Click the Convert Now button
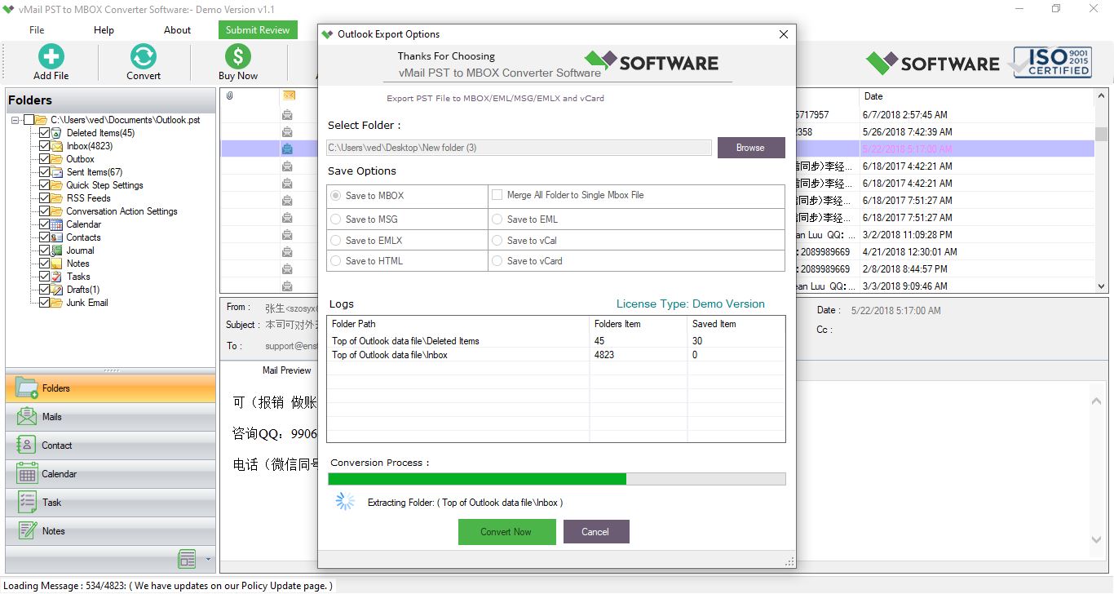This screenshot has height=594, width=1114. (x=506, y=532)
